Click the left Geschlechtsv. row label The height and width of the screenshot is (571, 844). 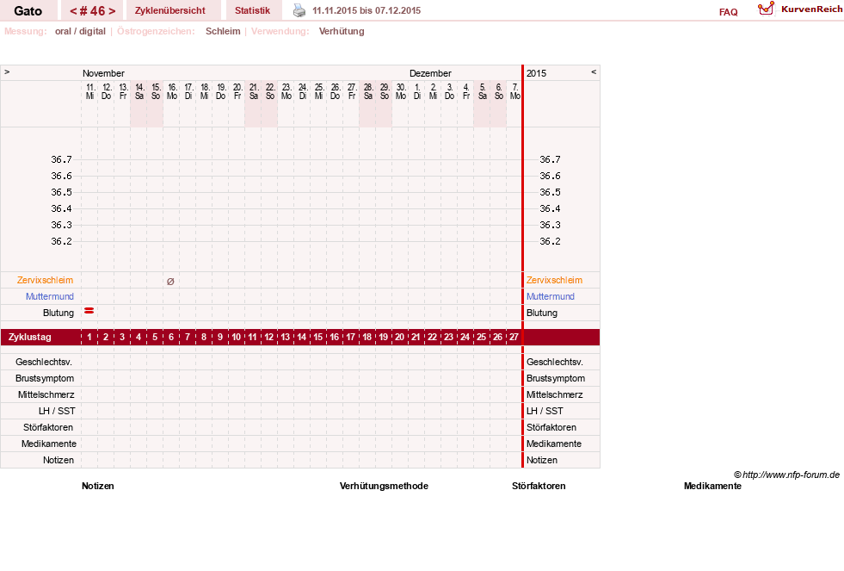[44, 362]
